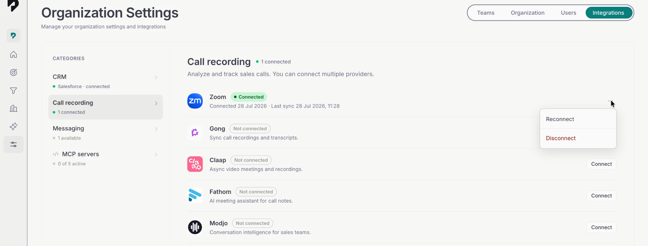Expand the Call recording category chevron
This screenshot has height=246, width=648.
[x=156, y=103]
